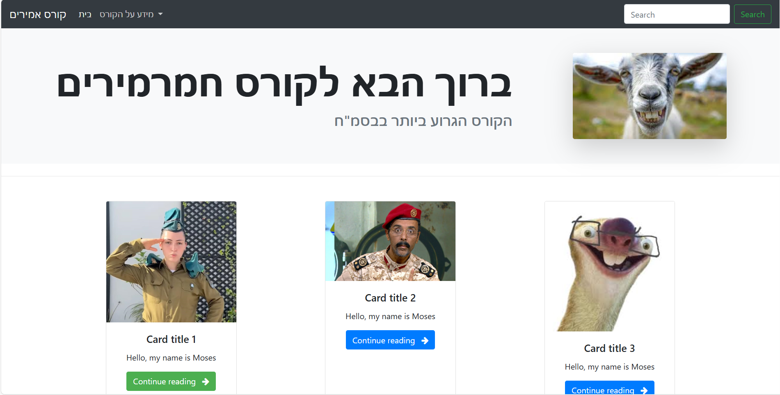780x395 pixels.
Task: Open the laughing goat image
Action: (650, 96)
